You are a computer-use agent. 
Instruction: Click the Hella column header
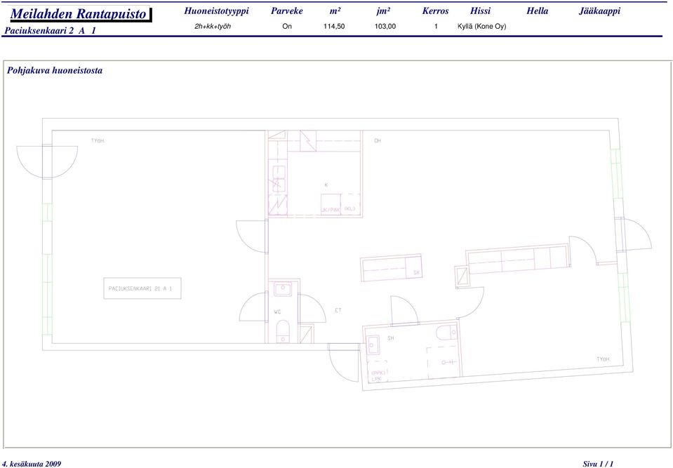pyautogui.click(x=538, y=11)
